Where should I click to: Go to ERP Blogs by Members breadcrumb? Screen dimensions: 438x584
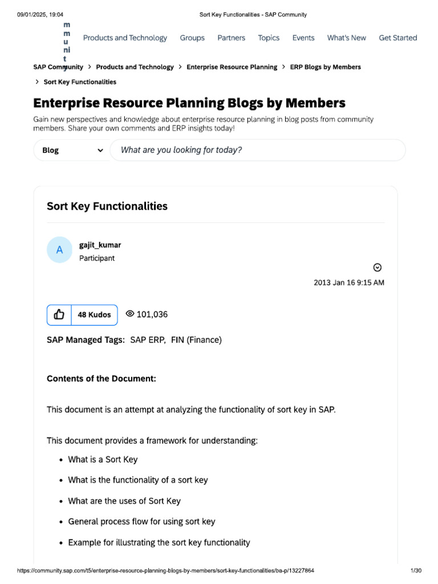325,67
